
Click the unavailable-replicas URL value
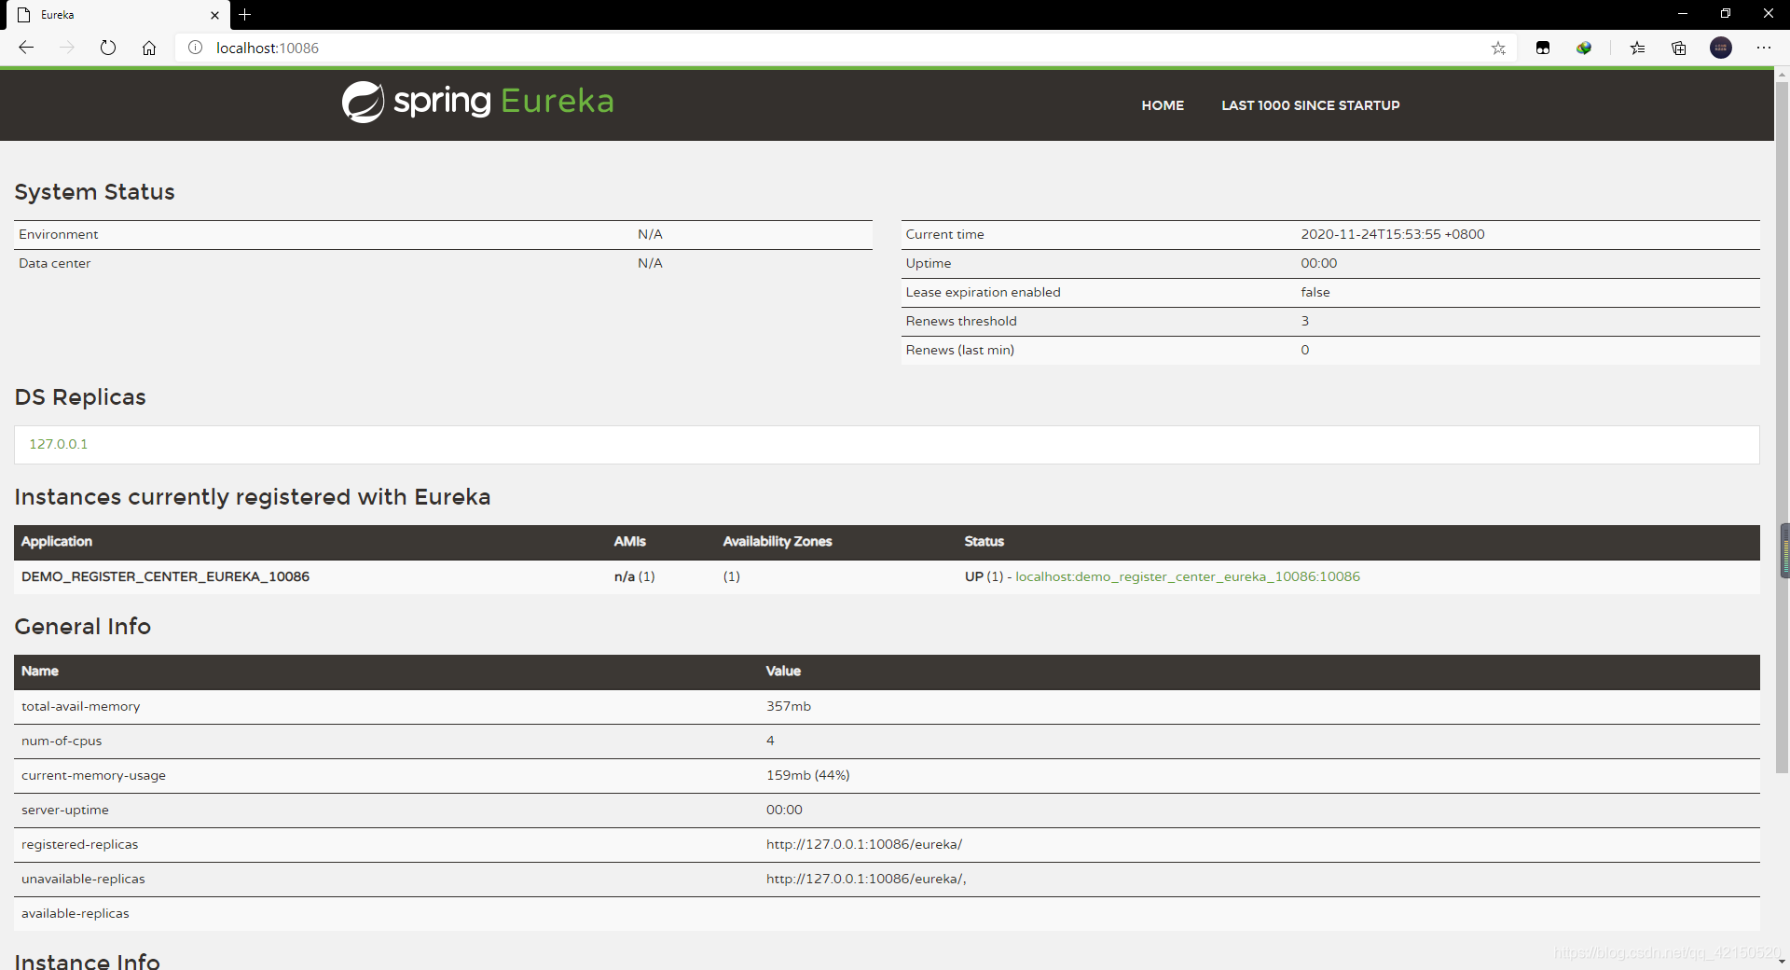click(x=866, y=879)
